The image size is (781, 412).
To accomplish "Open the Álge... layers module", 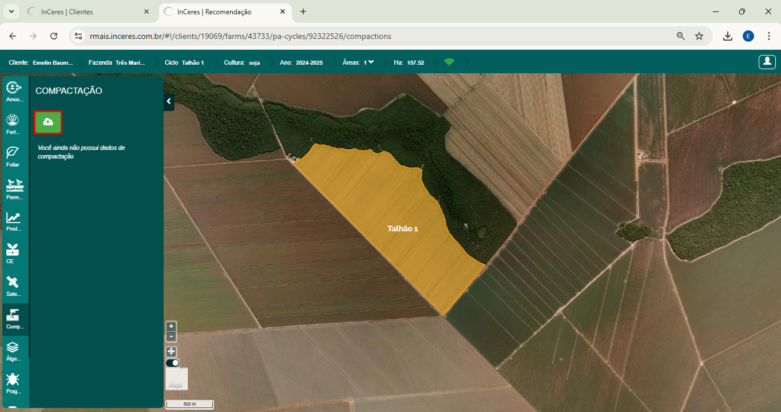I will pos(14,351).
